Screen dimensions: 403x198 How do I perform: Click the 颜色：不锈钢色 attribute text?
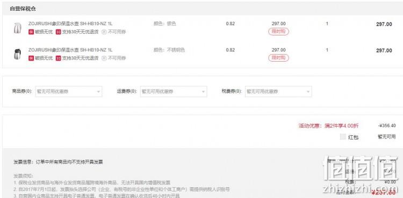(x=169, y=50)
